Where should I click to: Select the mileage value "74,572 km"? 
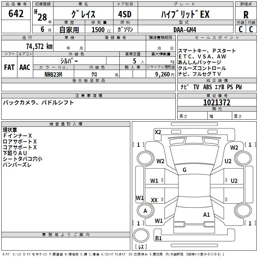pos(39,46)
